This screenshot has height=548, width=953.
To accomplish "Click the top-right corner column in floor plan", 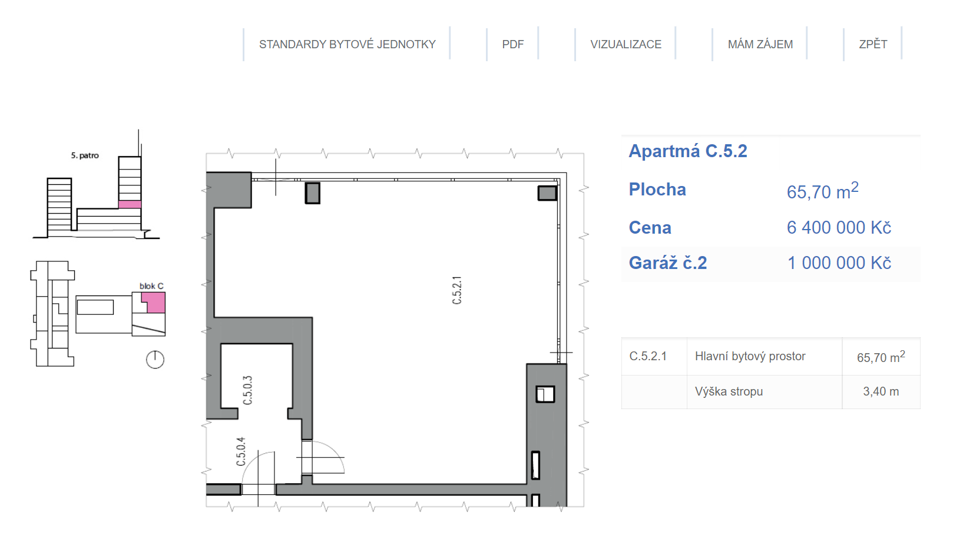I will pos(547,193).
